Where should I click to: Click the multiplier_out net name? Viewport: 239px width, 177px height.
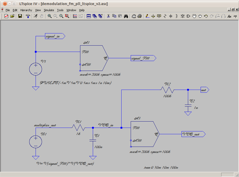45,125
